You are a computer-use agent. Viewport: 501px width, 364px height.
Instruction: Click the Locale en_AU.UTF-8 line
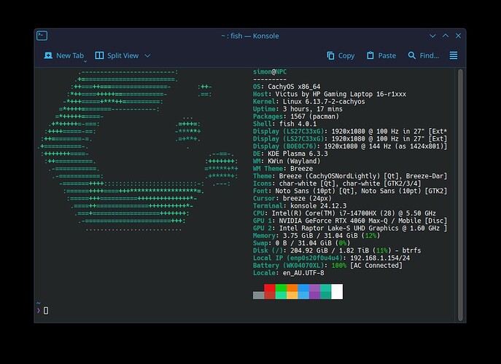(x=288, y=273)
